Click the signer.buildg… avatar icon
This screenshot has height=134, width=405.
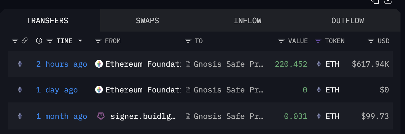tap(101, 116)
